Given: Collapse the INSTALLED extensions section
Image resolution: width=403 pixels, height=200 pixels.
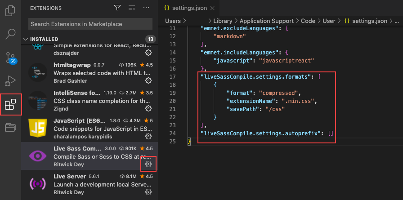Looking at the screenshot, I should tap(26, 40).
